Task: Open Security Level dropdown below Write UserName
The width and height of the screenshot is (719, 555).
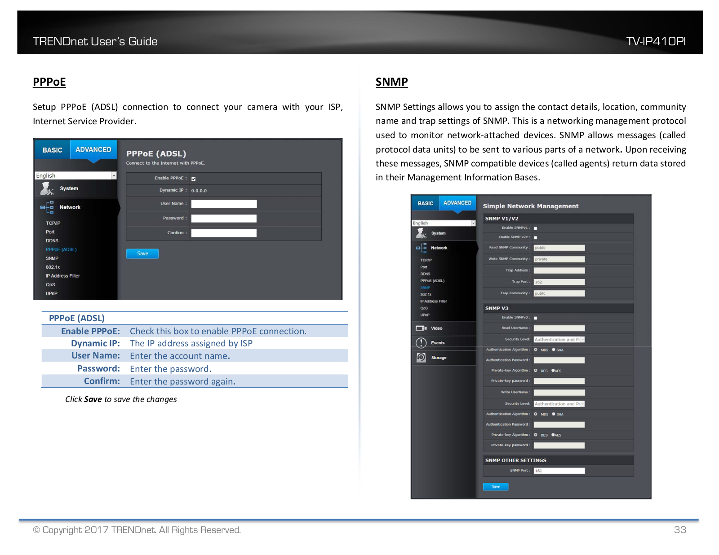Action: point(559,404)
